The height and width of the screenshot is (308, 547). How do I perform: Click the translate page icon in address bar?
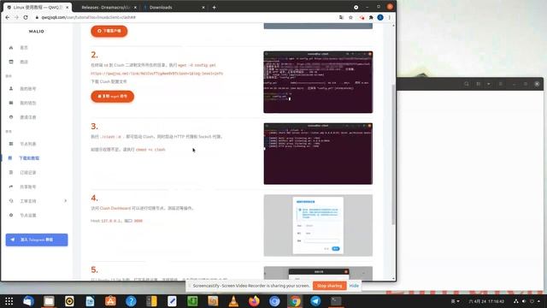[x=341, y=17]
